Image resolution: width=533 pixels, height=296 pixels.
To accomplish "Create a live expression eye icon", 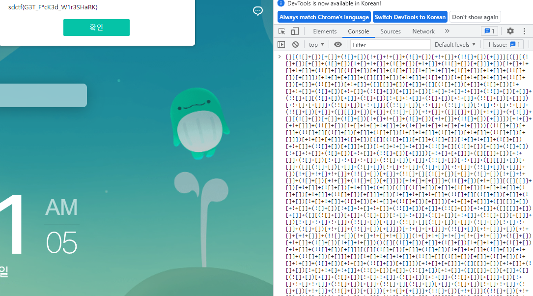I will [x=337, y=45].
